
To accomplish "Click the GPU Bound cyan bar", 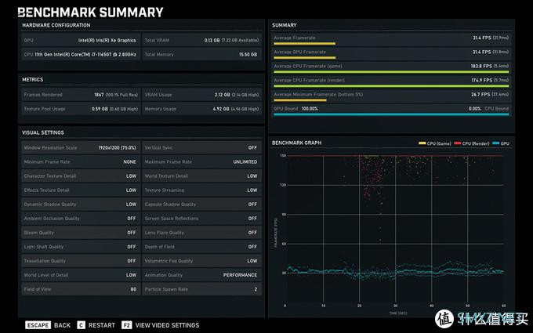I will (x=391, y=114).
